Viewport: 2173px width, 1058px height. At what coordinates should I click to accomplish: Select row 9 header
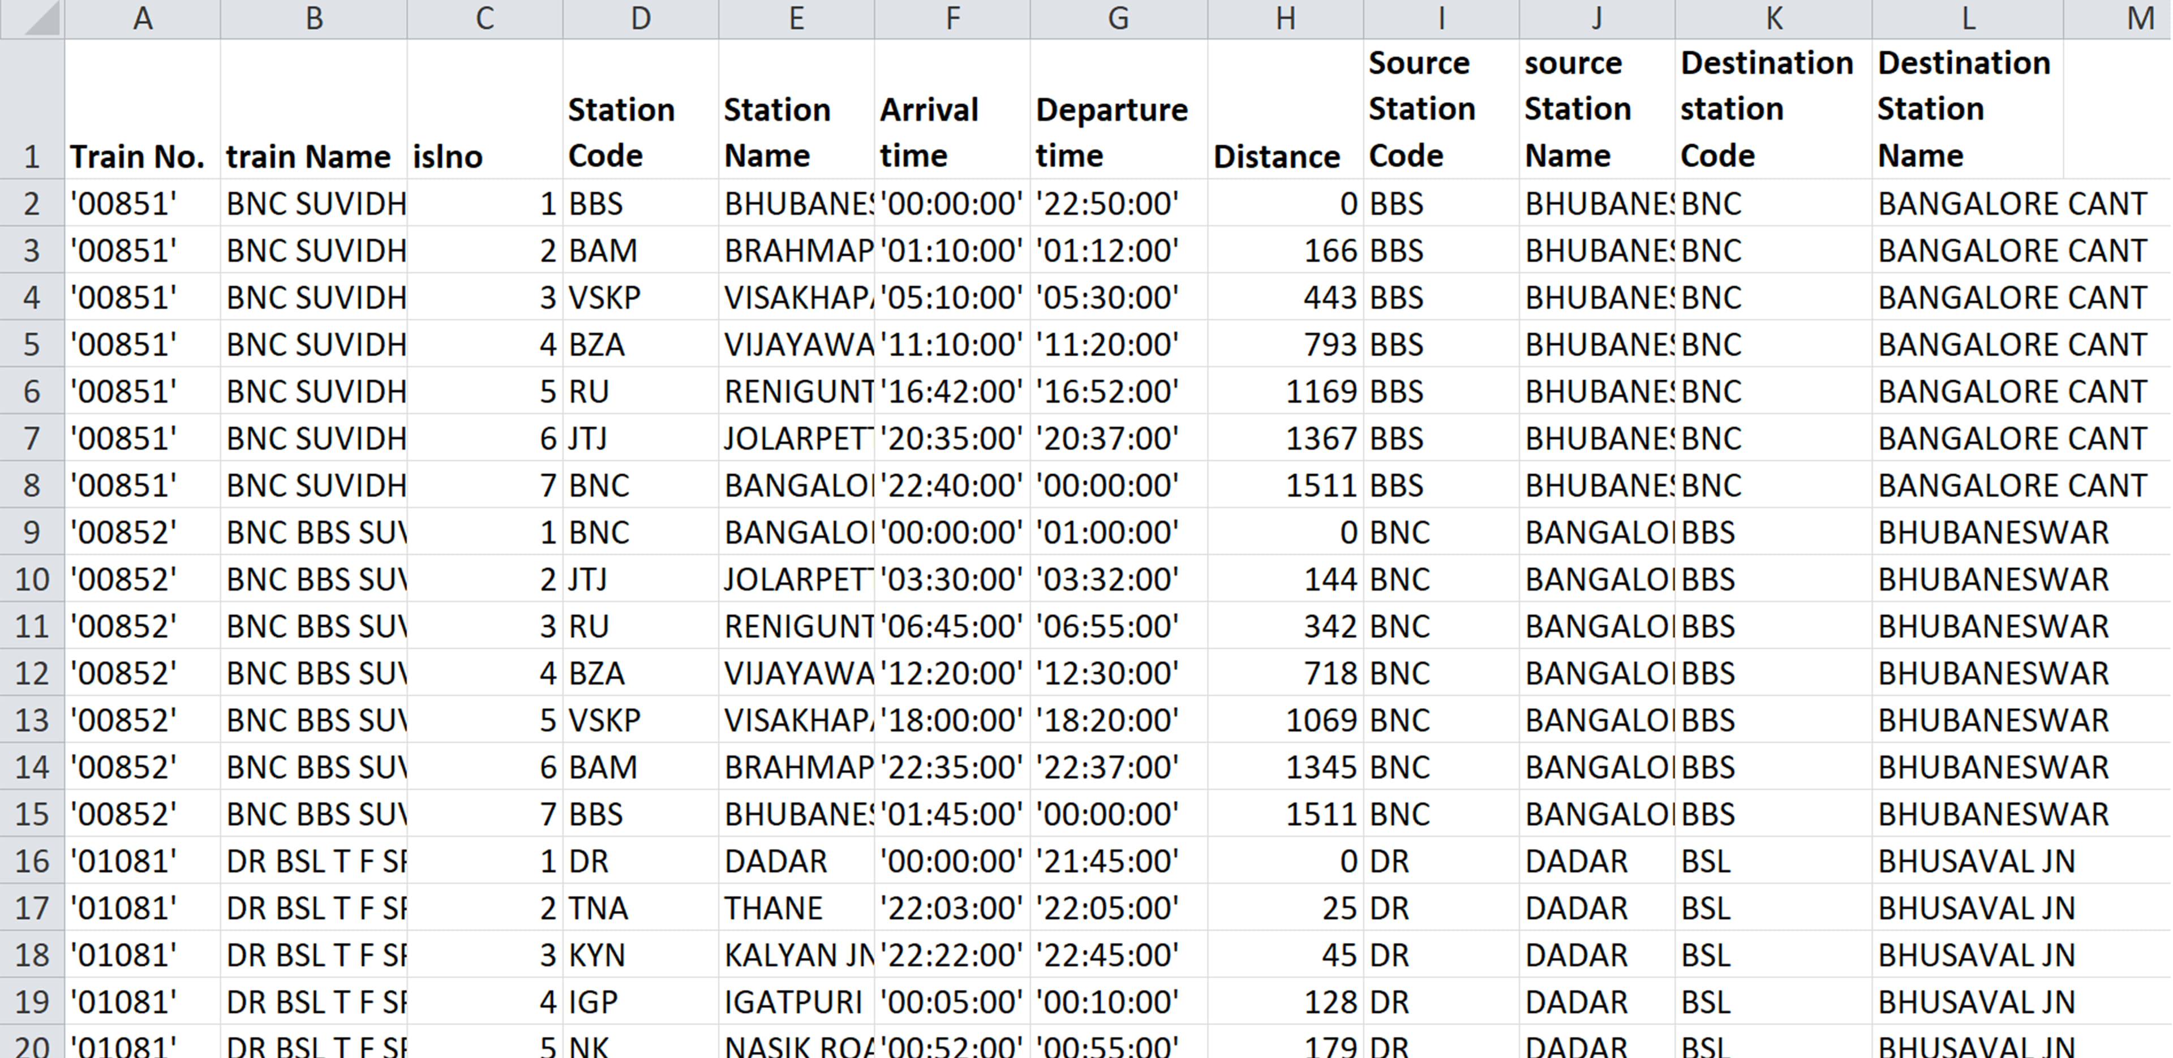tap(31, 532)
